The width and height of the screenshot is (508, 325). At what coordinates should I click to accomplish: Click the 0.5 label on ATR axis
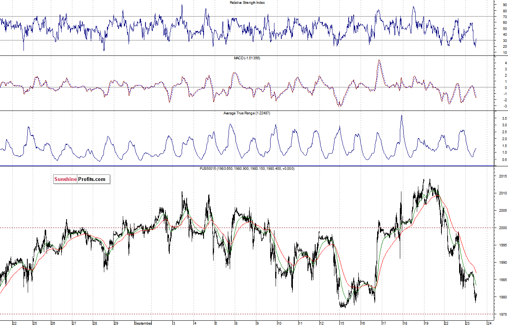pyautogui.click(x=504, y=159)
